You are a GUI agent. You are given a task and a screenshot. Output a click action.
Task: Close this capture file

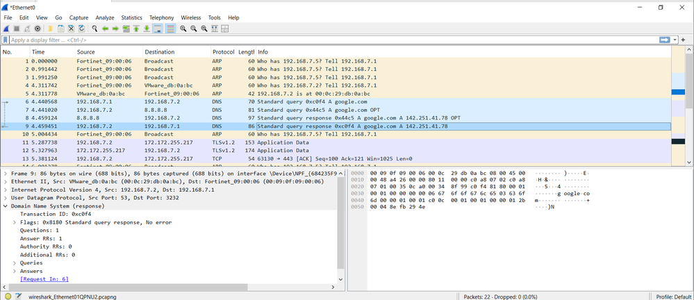(x=71, y=28)
